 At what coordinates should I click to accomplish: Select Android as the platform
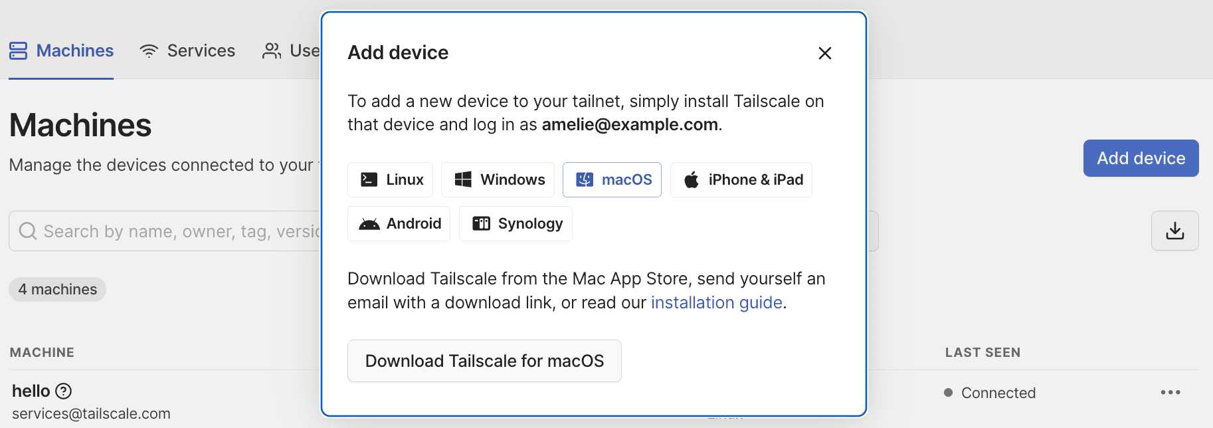coord(399,223)
